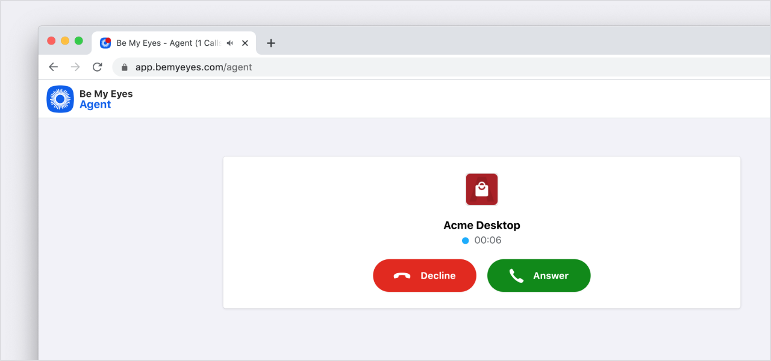The height and width of the screenshot is (361, 771).
Task: Click the Acme Desktop red shopping bag icon
Action: (482, 190)
